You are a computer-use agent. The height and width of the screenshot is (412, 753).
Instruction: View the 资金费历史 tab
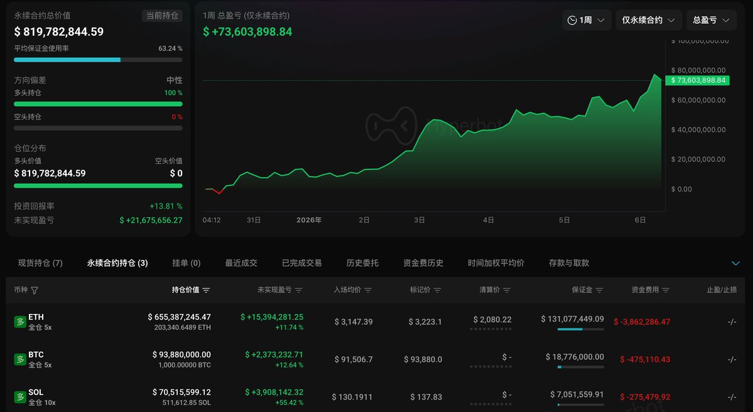click(423, 263)
